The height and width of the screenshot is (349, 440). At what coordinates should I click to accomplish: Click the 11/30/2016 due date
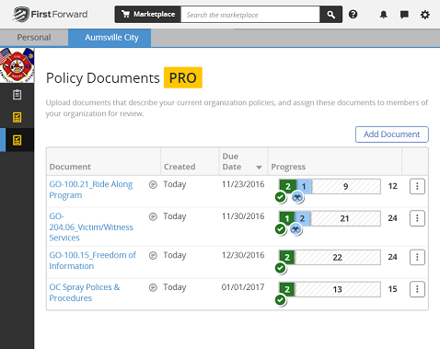click(x=243, y=216)
